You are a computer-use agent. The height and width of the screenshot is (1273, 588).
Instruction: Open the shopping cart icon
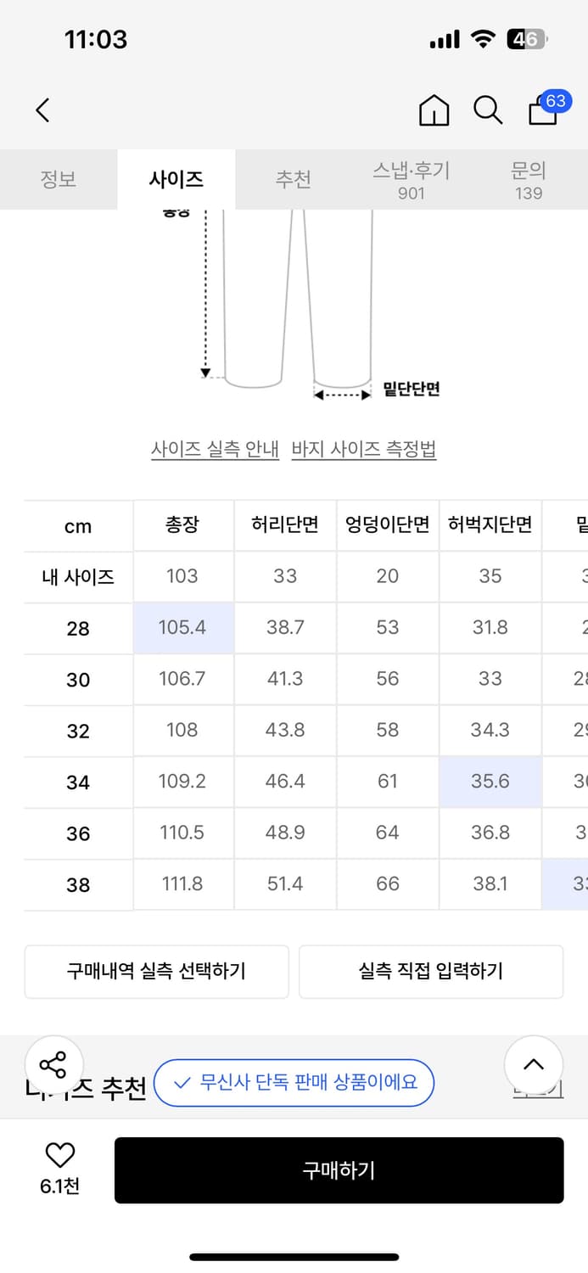541,112
